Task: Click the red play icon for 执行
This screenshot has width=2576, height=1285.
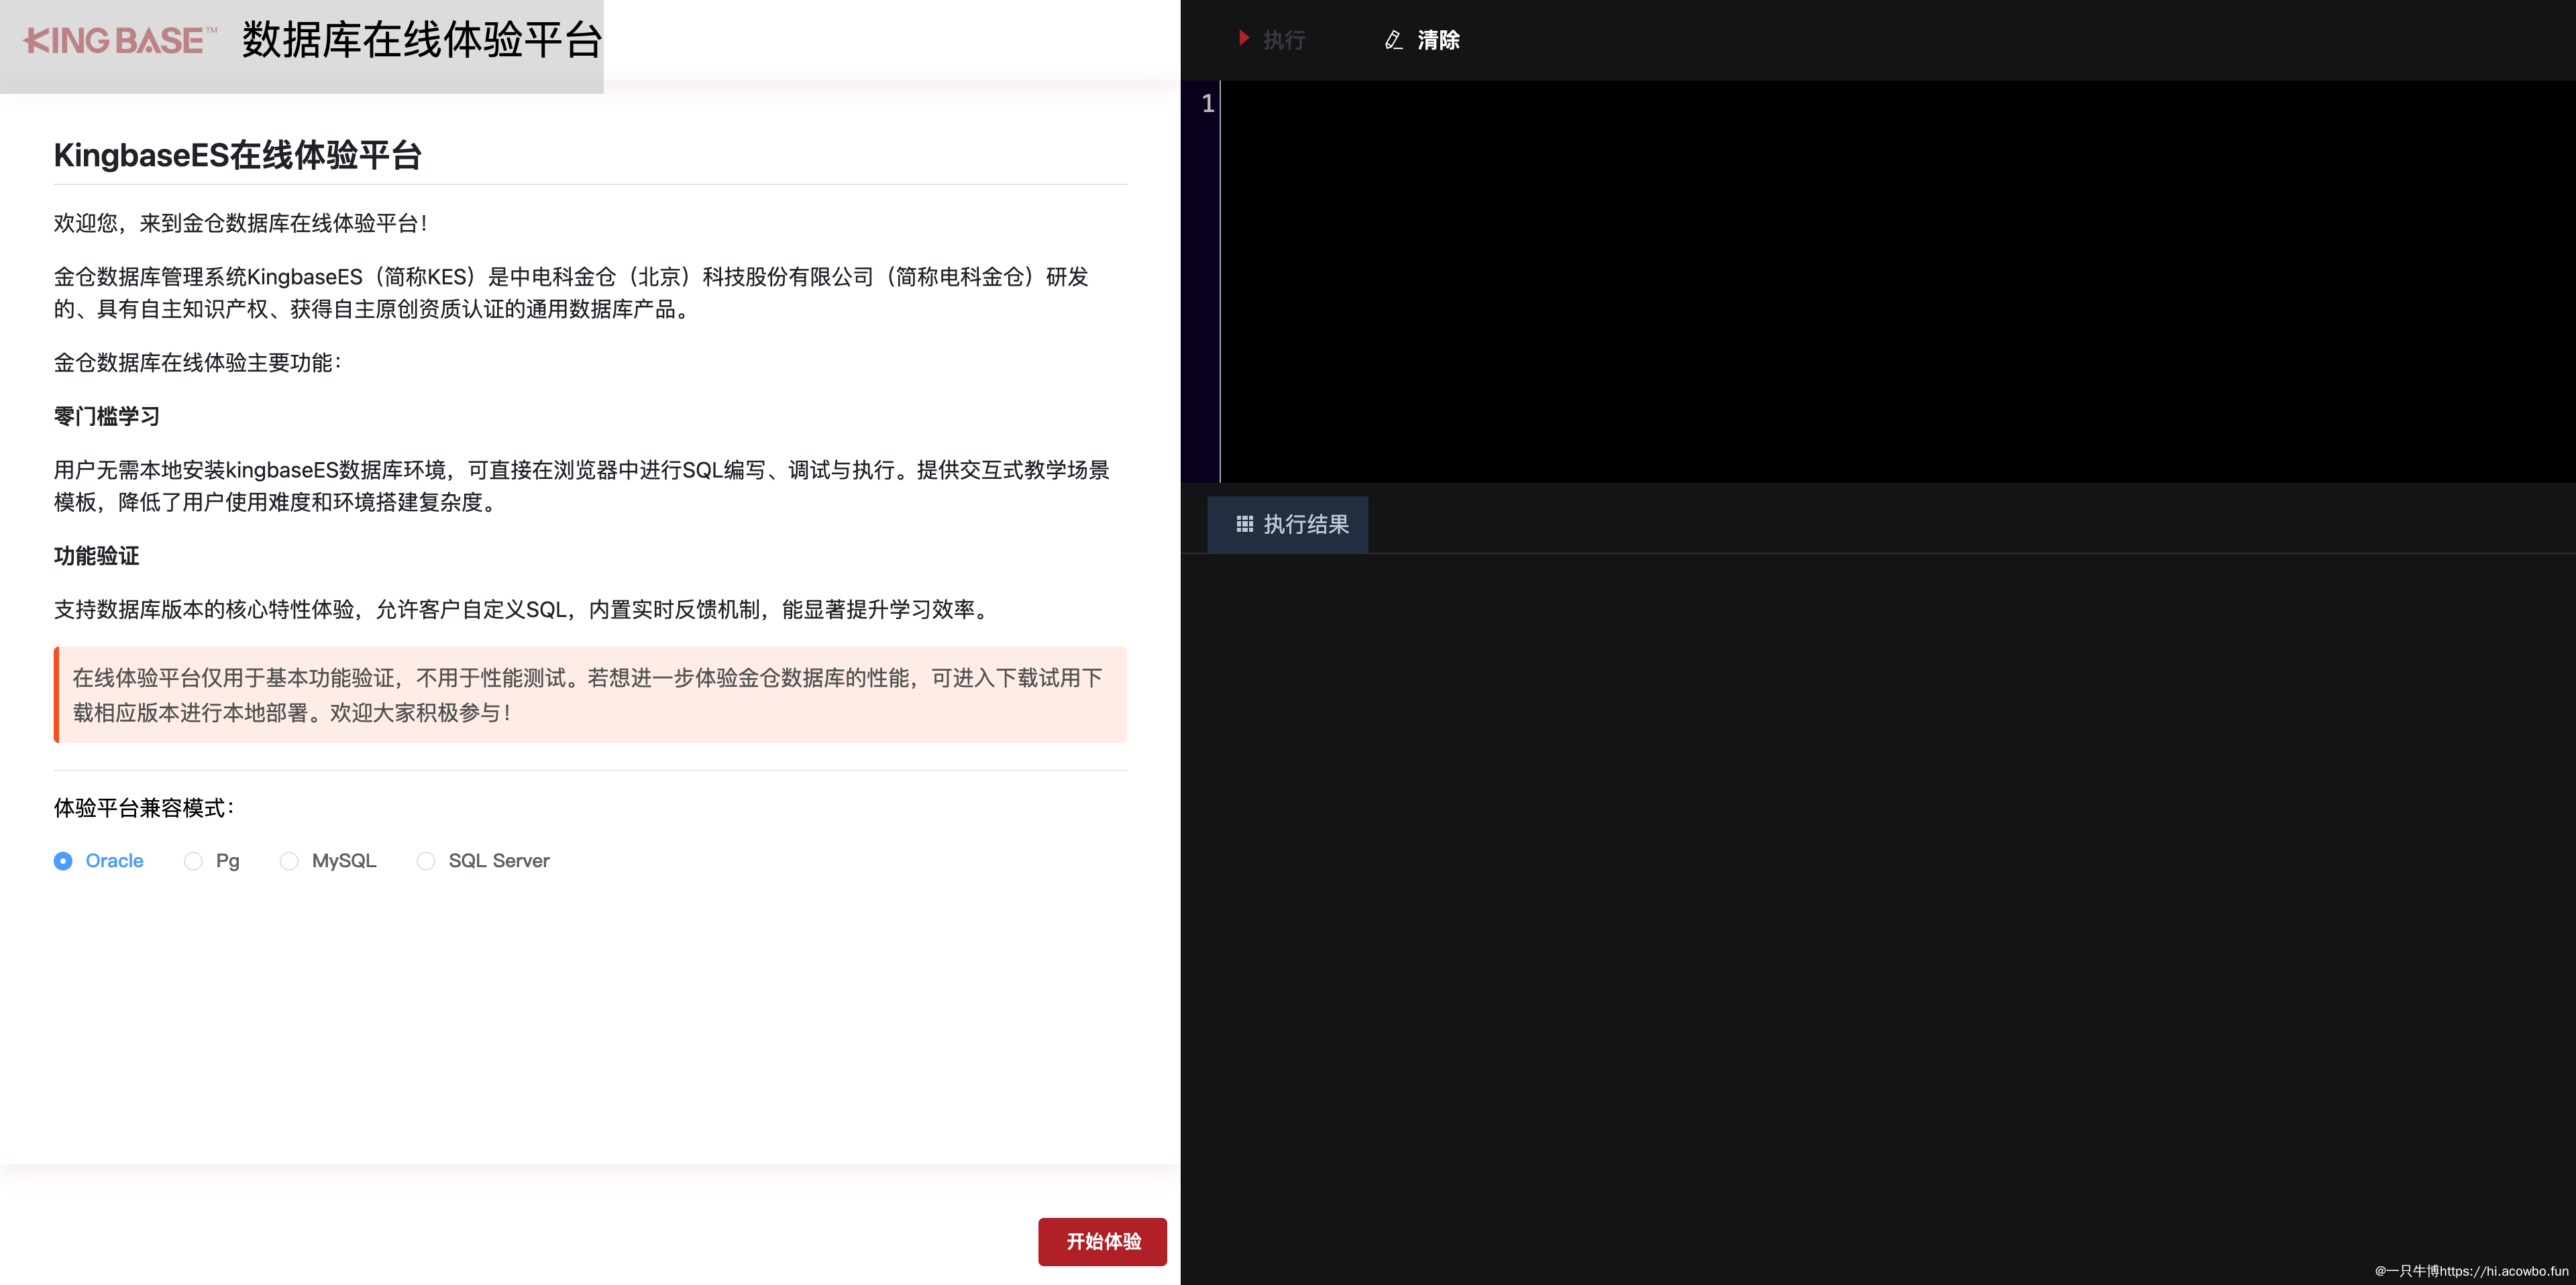Action: [x=1244, y=38]
